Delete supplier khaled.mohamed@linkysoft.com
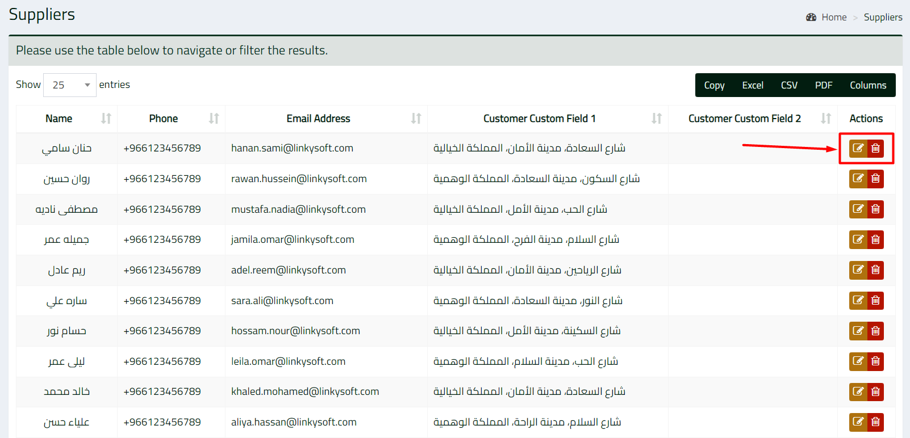 (x=875, y=391)
